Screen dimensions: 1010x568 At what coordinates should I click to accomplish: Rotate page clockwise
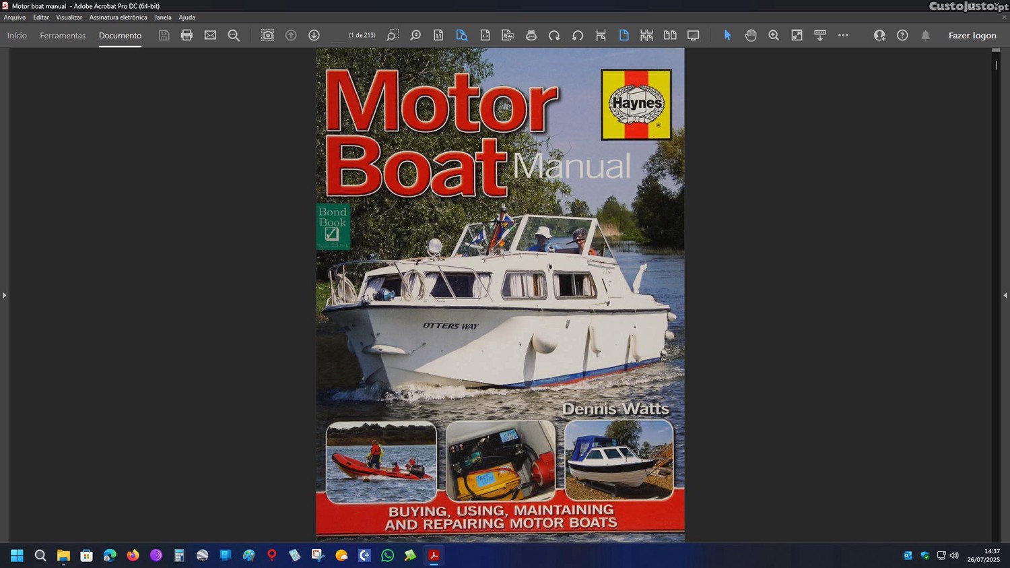pos(554,35)
